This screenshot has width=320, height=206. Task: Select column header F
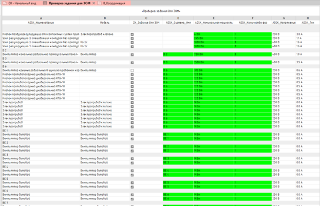(x=253, y=18)
